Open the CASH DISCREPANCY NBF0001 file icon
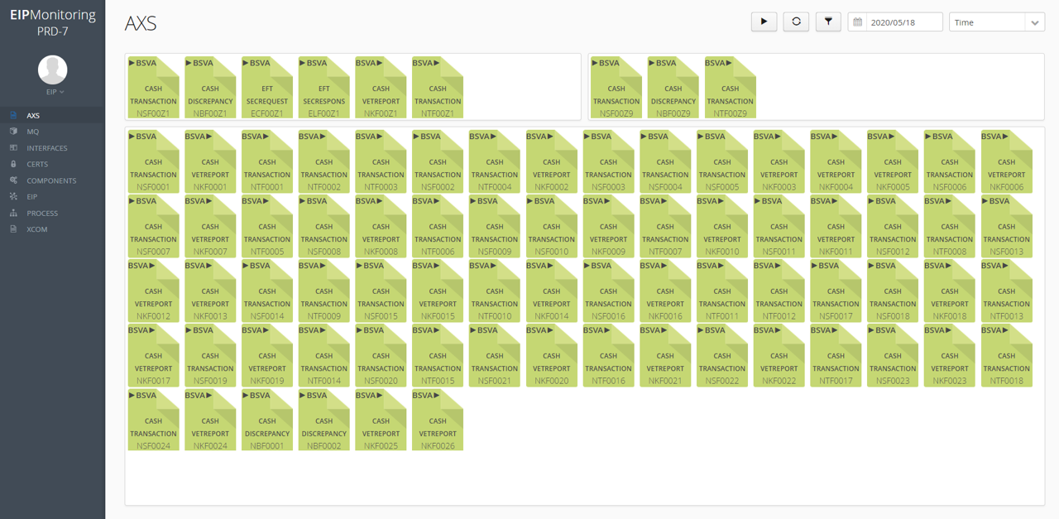The width and height of the screenshot is (1059, 519). tap(267, 420)
